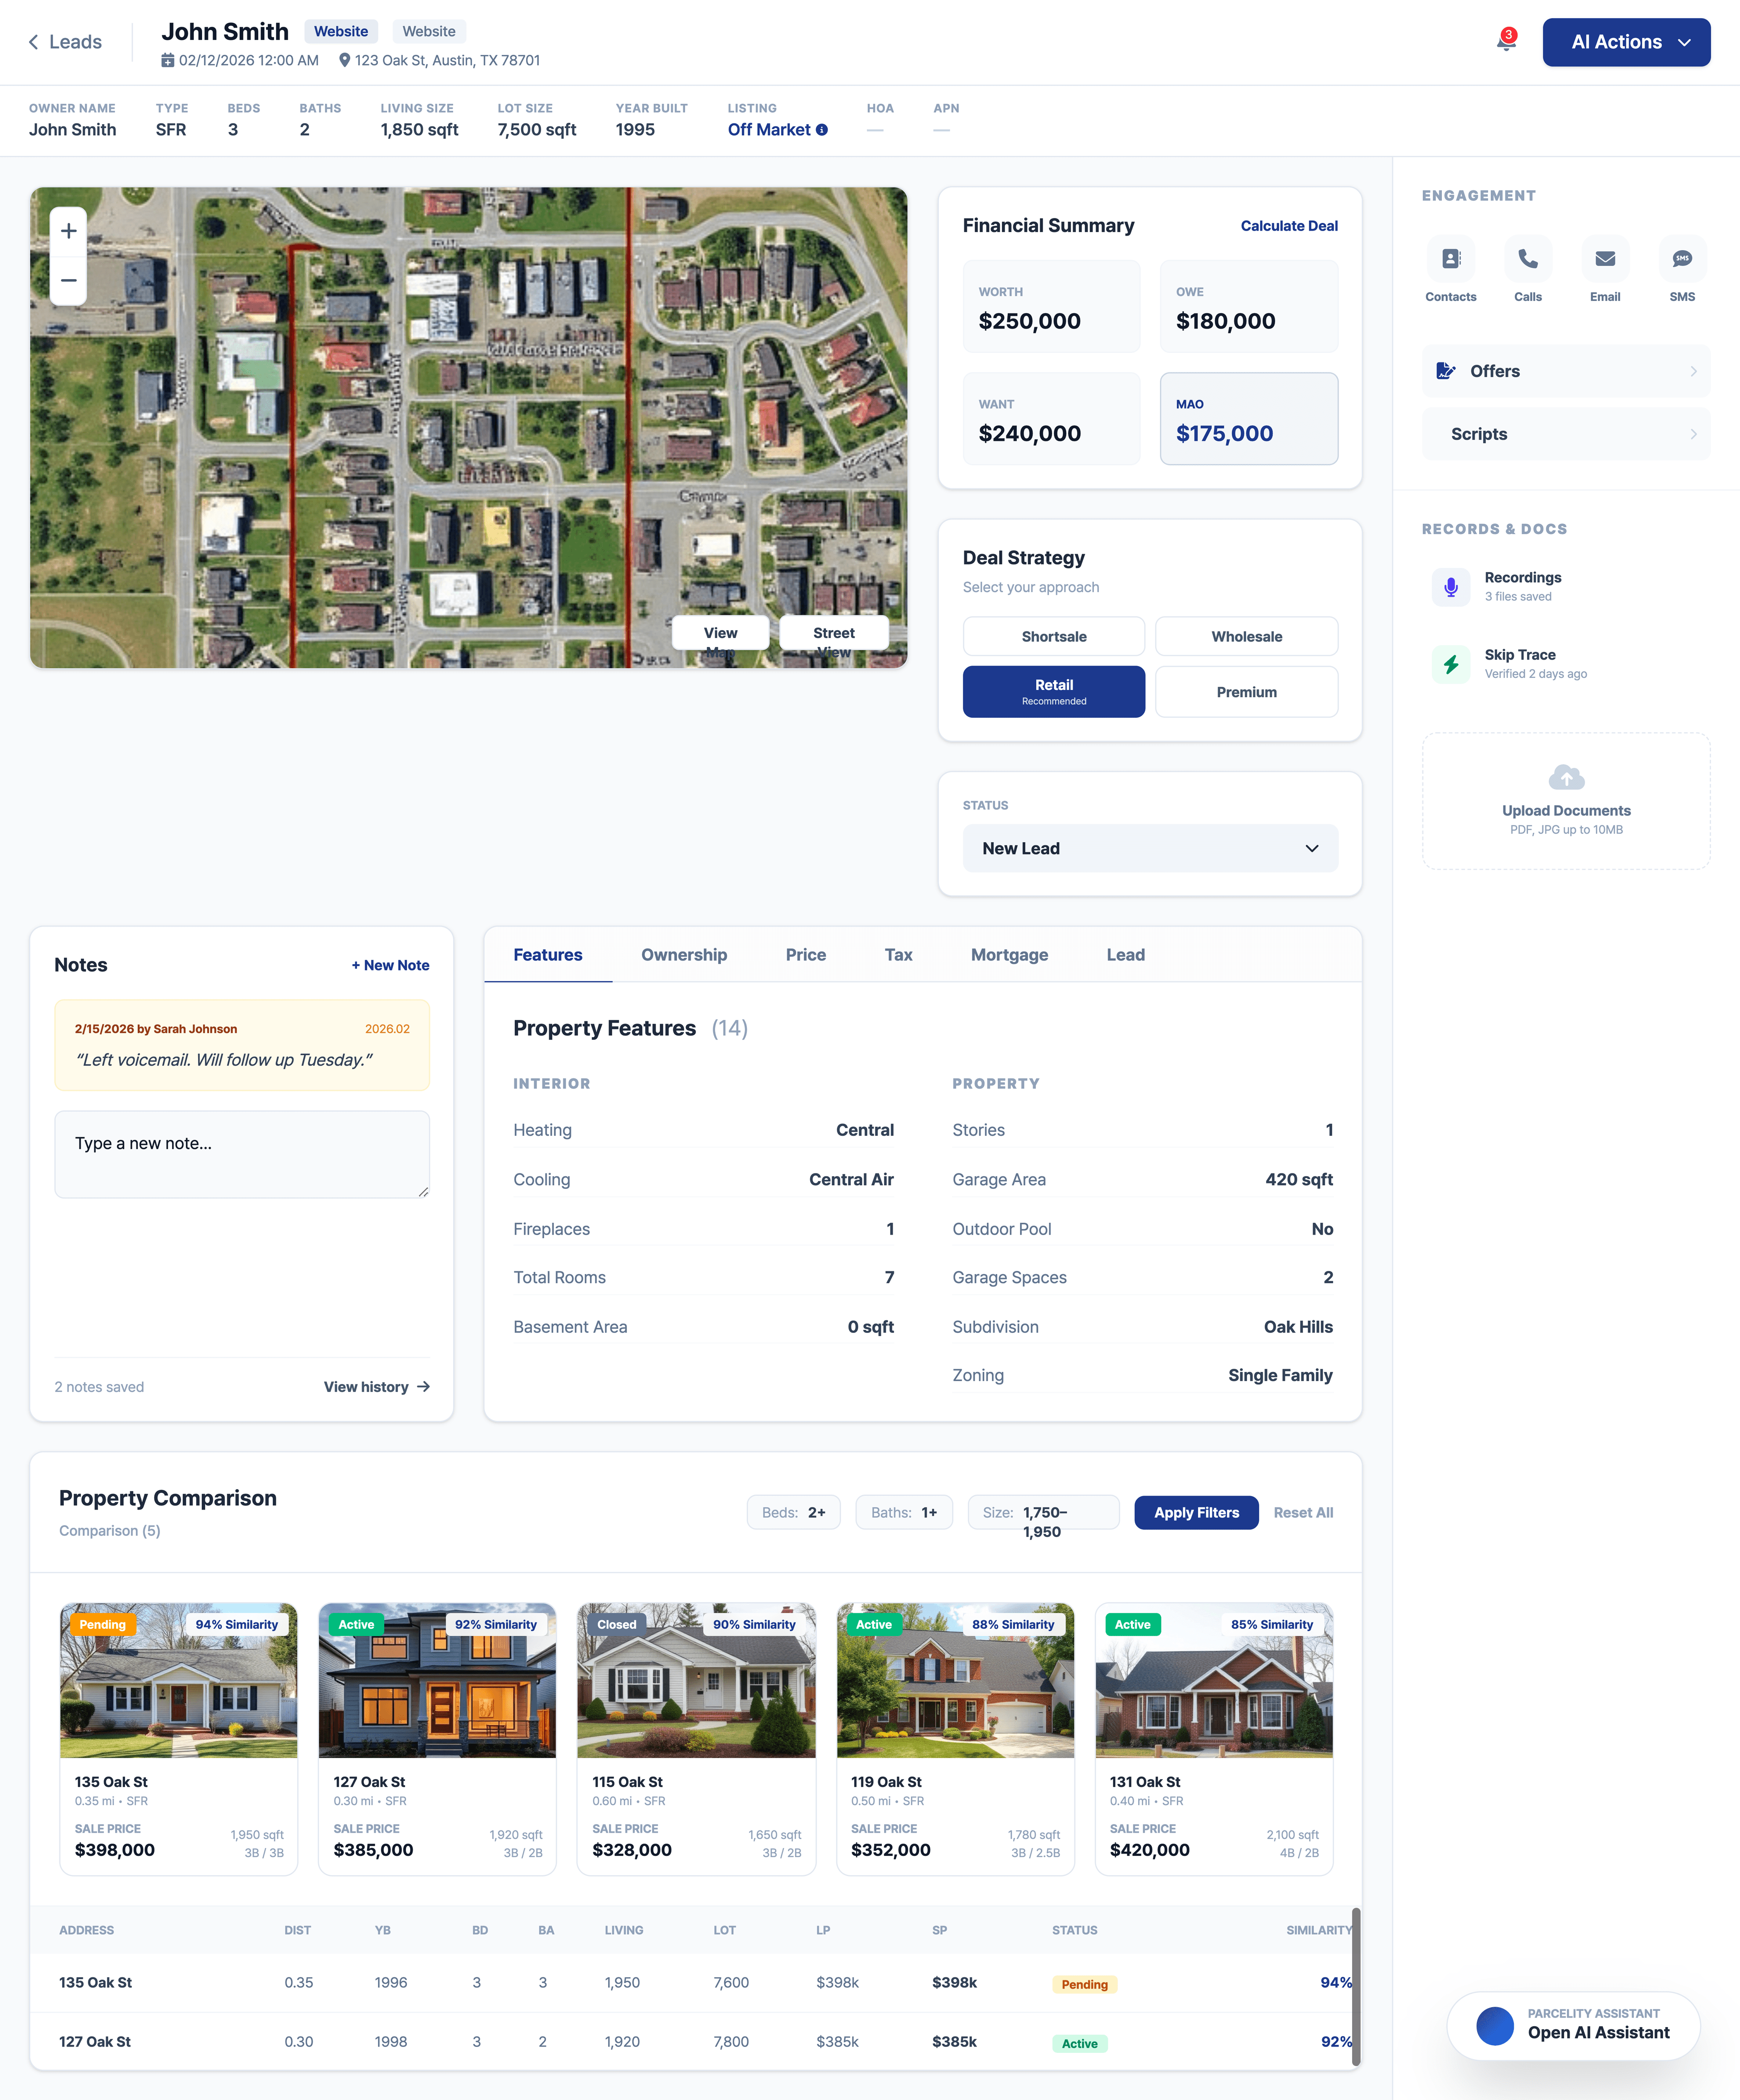The height and width of the screenshot is (2100, 1740).
Task: Switch deal strategy to Premium
Action: 1246,691
